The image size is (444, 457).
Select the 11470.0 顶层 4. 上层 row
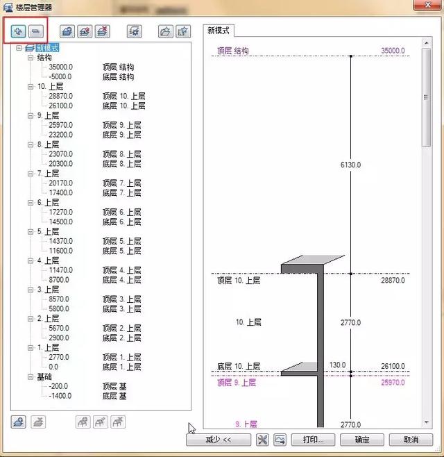(x=95, y=270)
